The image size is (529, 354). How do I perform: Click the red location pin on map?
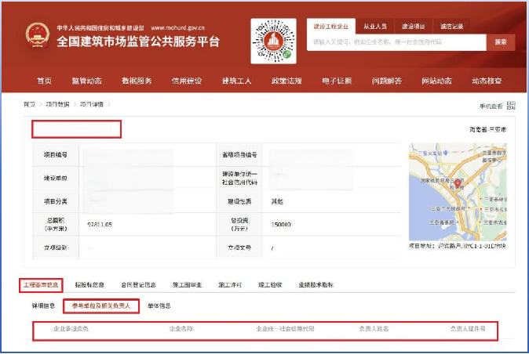(x=458, y=183)
